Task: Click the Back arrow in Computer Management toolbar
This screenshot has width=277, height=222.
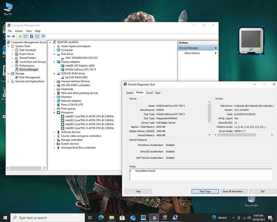Action: pyautogui.click(x=8, y=36)
